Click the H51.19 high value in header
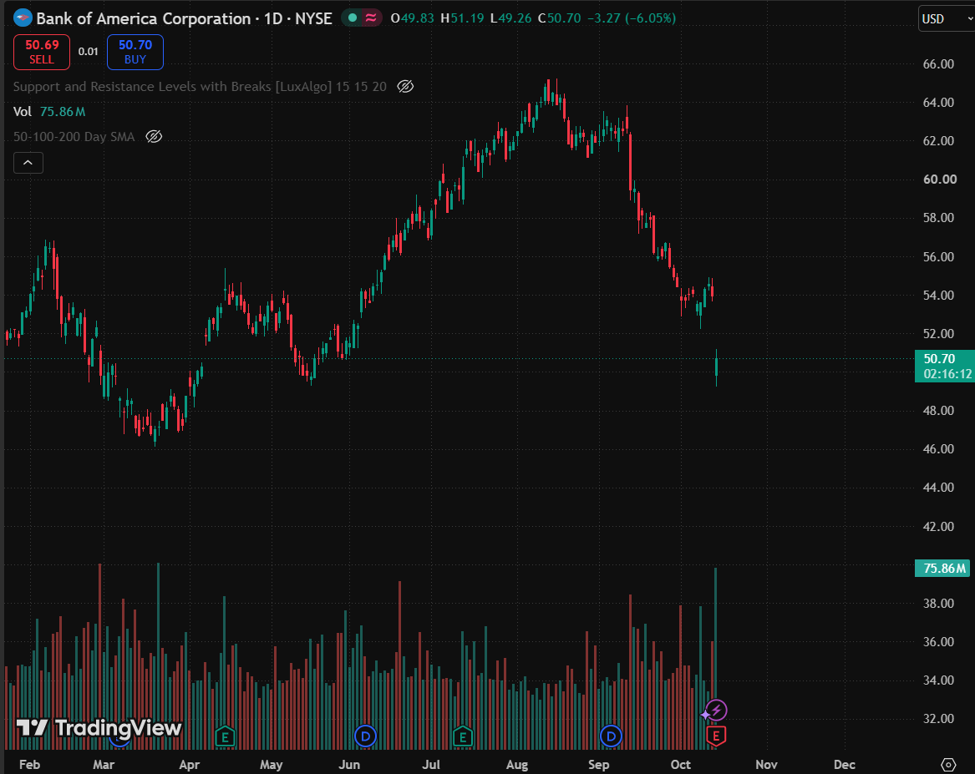Image resolution: width=975 pixels, height=774 pixels. 462,18
